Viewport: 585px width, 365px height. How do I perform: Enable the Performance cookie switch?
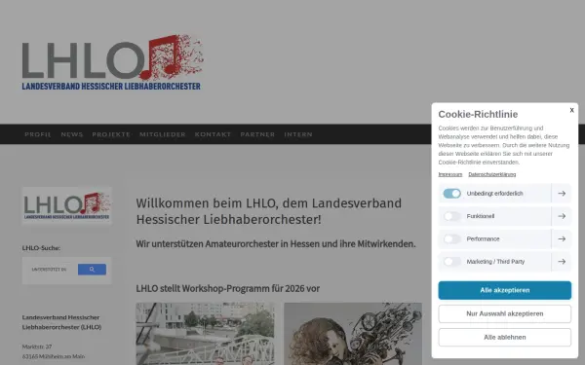tap(451, 238)
